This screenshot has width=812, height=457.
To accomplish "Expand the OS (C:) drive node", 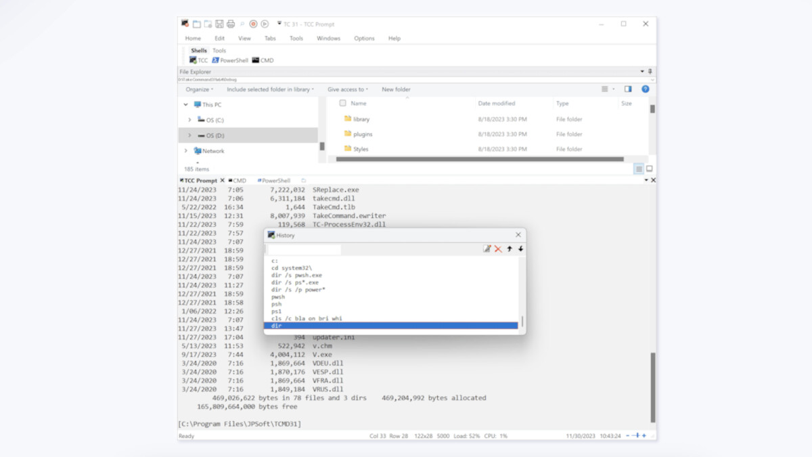I will click(189, 120).
